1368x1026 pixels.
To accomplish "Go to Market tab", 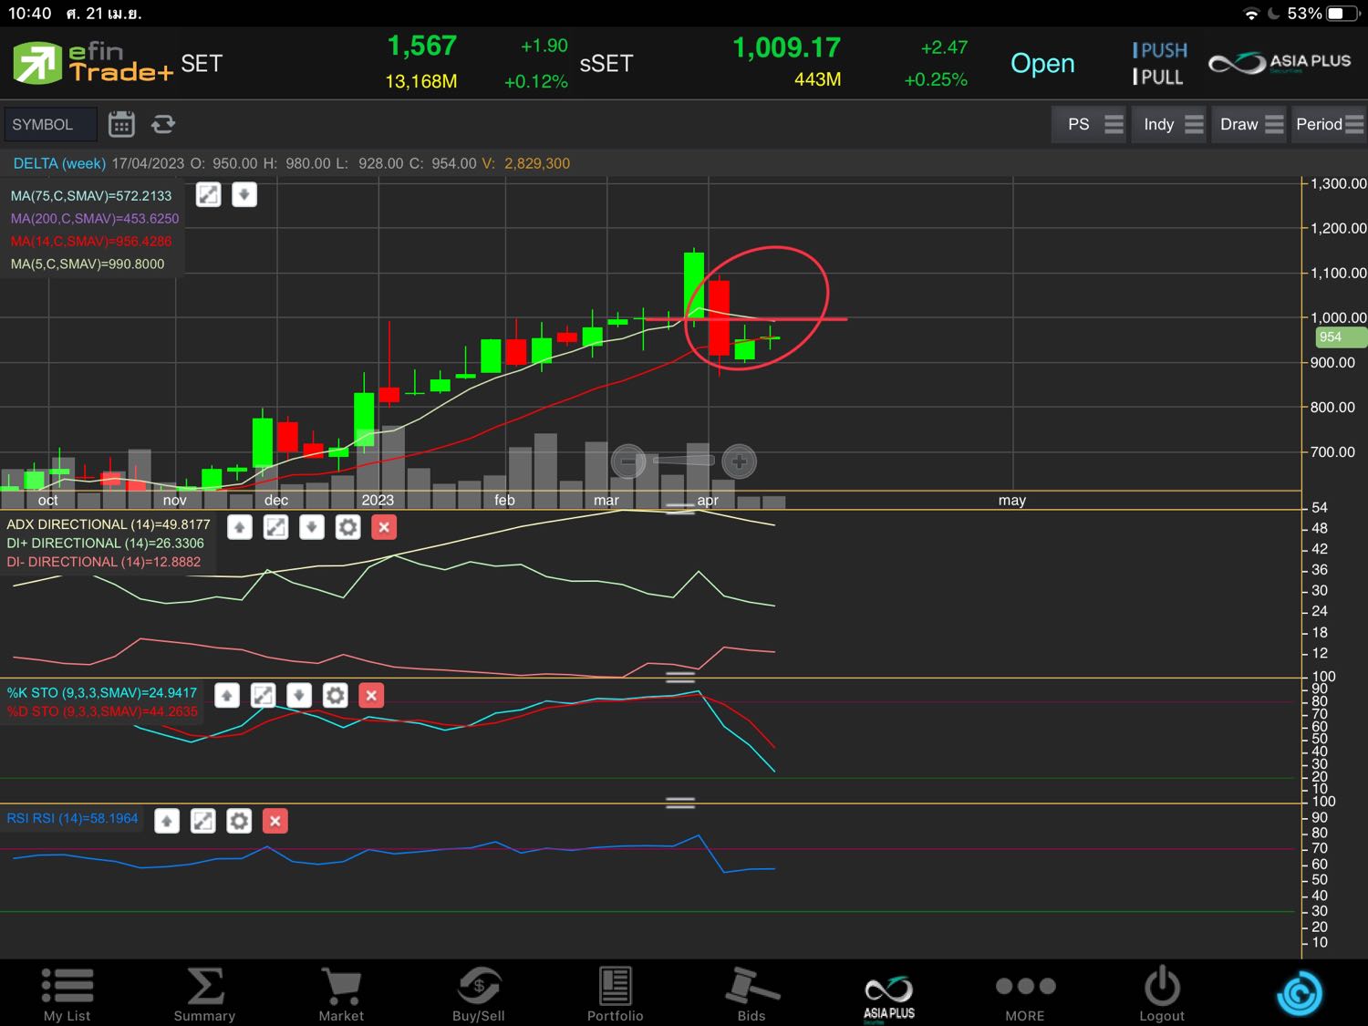I will click(341, 994).
